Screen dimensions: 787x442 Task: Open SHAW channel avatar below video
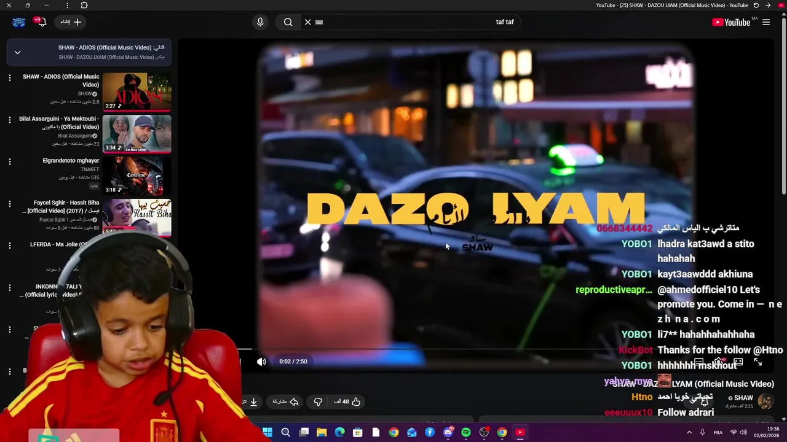click(765, 401)
